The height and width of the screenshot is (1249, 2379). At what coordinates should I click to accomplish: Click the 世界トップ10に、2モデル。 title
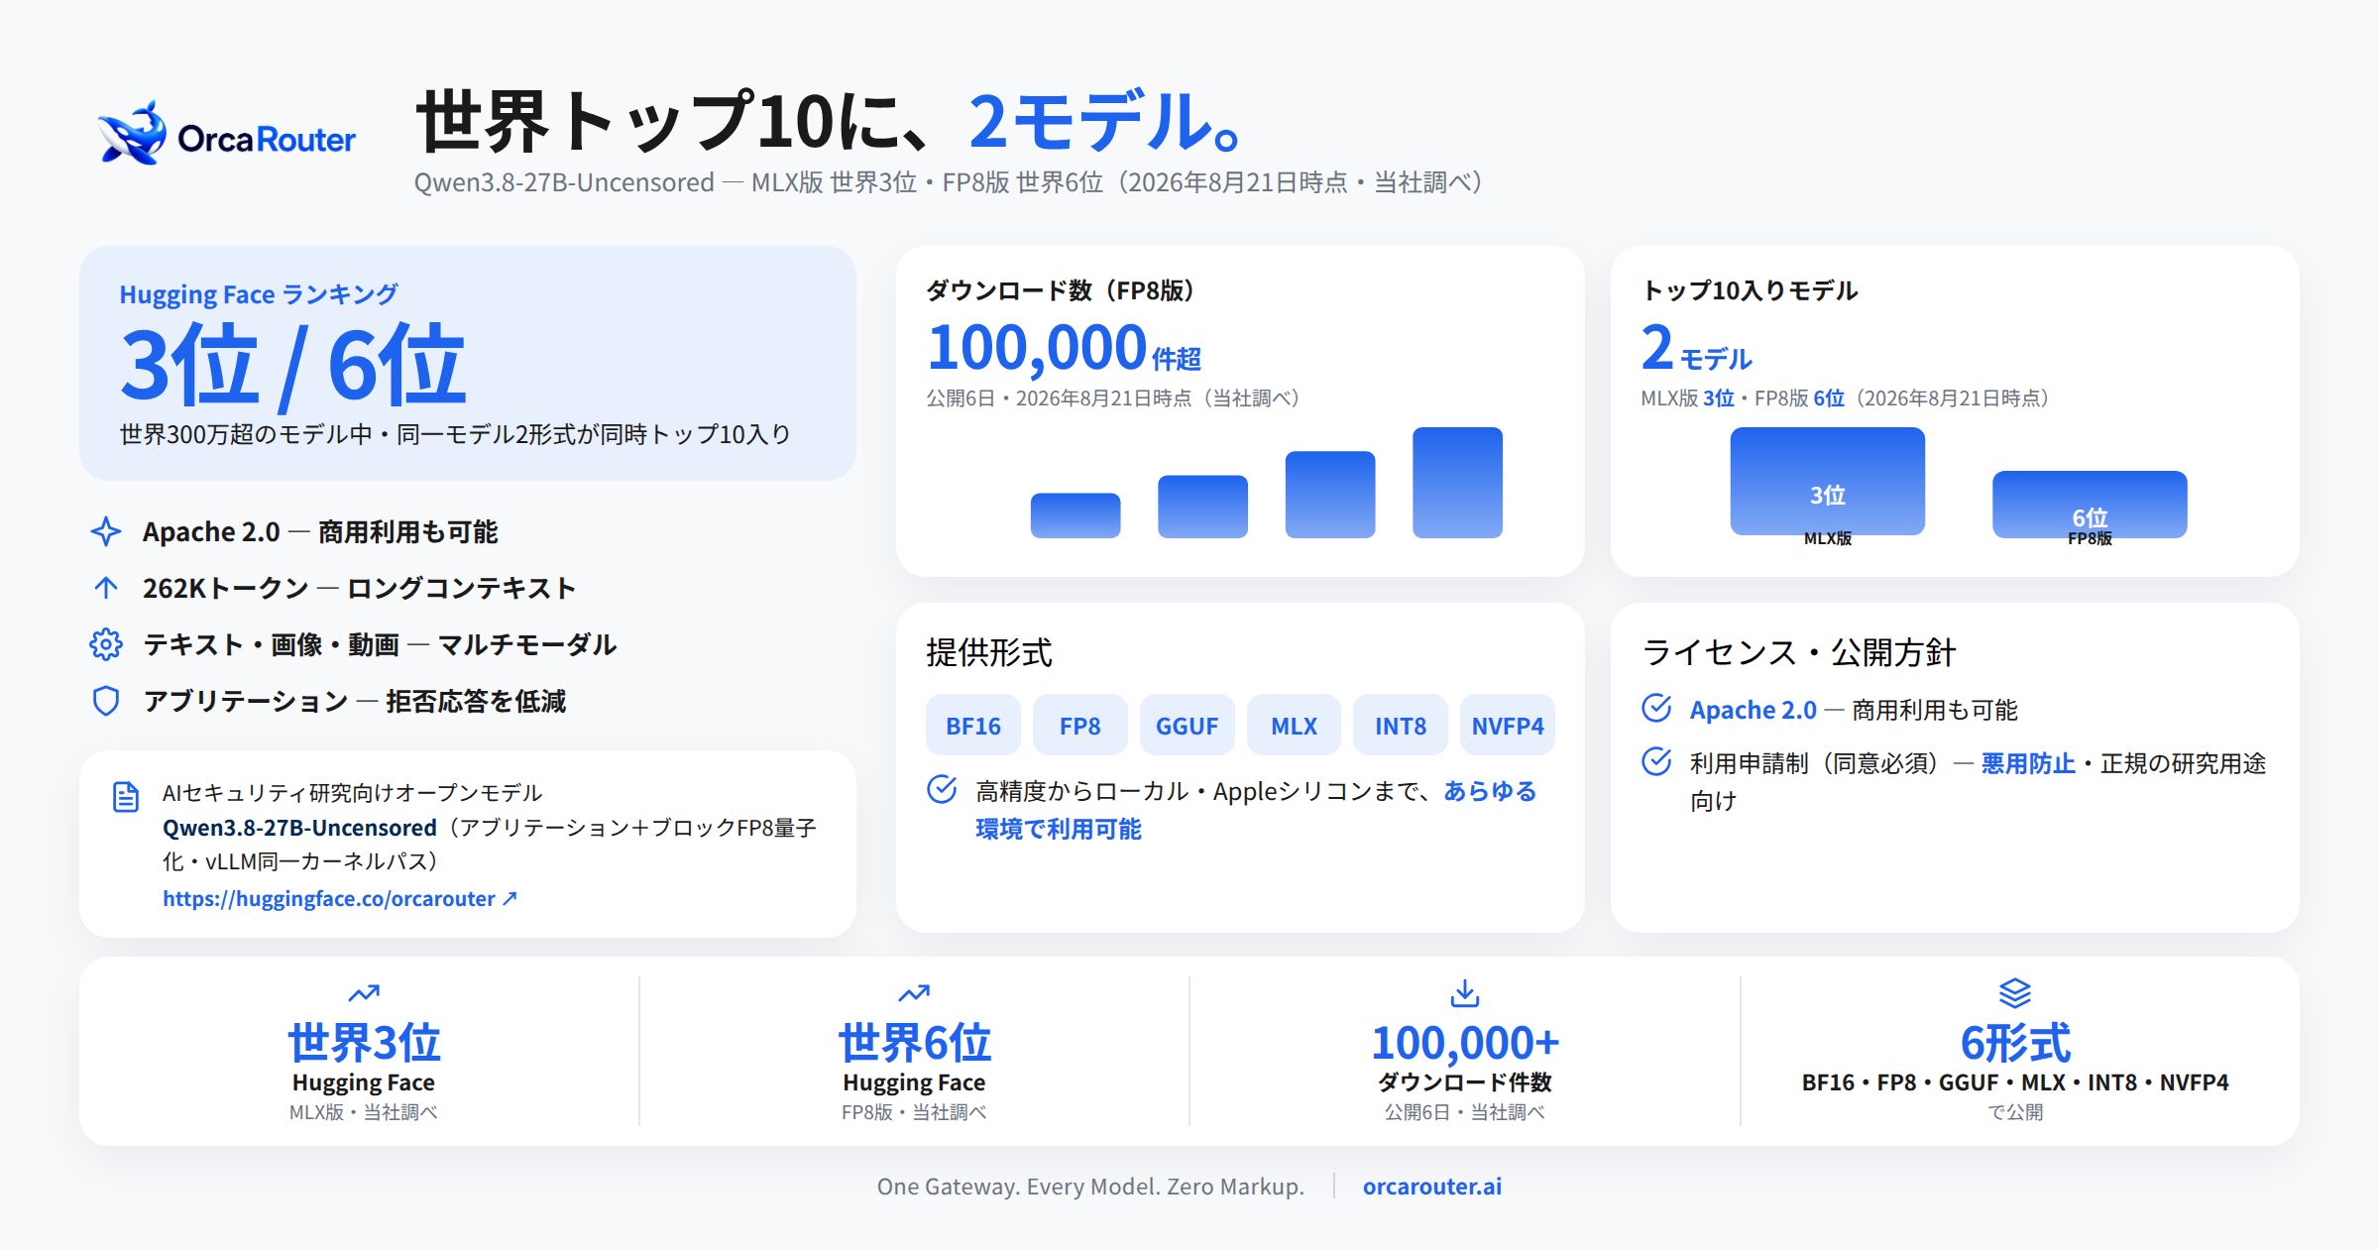tap(830, 121)
